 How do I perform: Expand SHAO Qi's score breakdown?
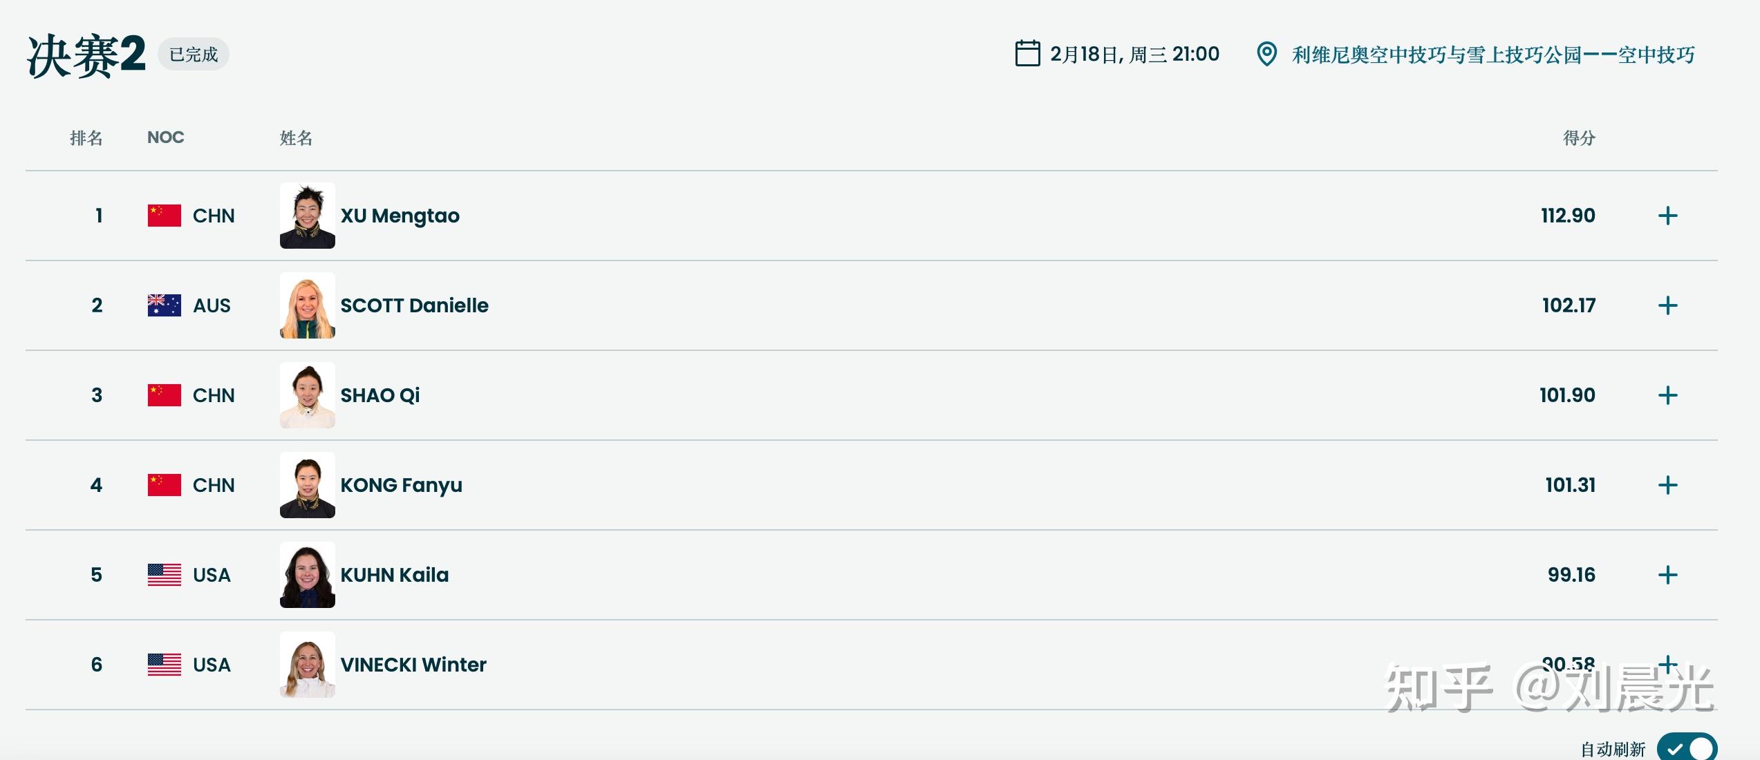click(x=1667, y=395)
